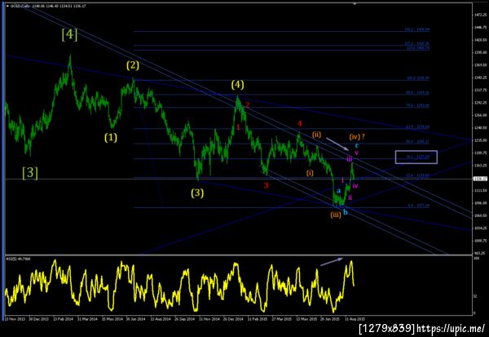Click the 1292.25 value on price scale

coord(481,103)
